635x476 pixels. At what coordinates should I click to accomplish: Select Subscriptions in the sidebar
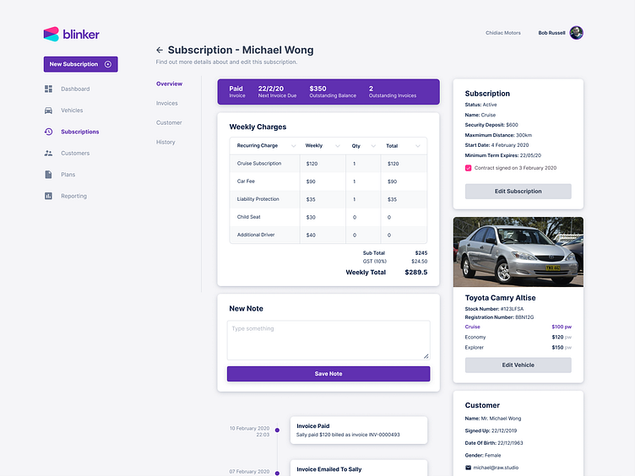click(x=80, y=132)
